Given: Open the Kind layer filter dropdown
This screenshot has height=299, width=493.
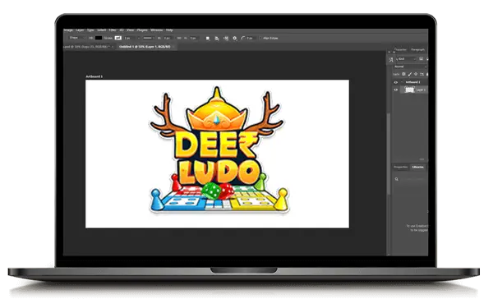Looking at the screenshot, I should pyautogui.click(x=407, y=59).
